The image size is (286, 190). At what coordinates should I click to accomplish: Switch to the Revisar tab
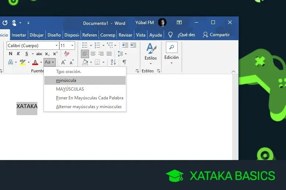click(125, 35)
